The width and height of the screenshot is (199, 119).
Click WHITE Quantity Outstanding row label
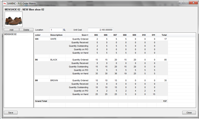(79, 46)
